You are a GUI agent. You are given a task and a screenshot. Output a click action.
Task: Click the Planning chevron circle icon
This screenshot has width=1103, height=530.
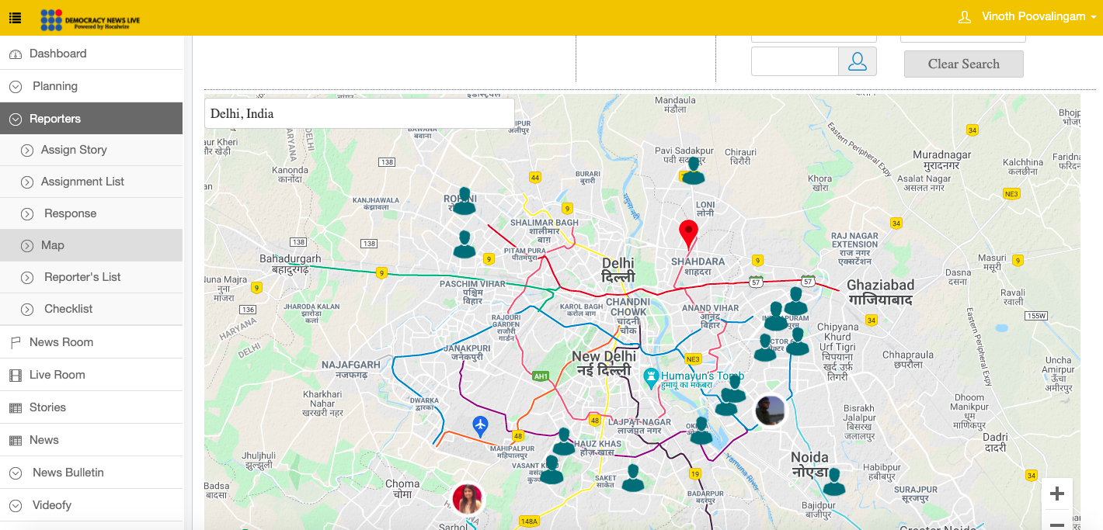pyautogui.click(x=16, y=87)
